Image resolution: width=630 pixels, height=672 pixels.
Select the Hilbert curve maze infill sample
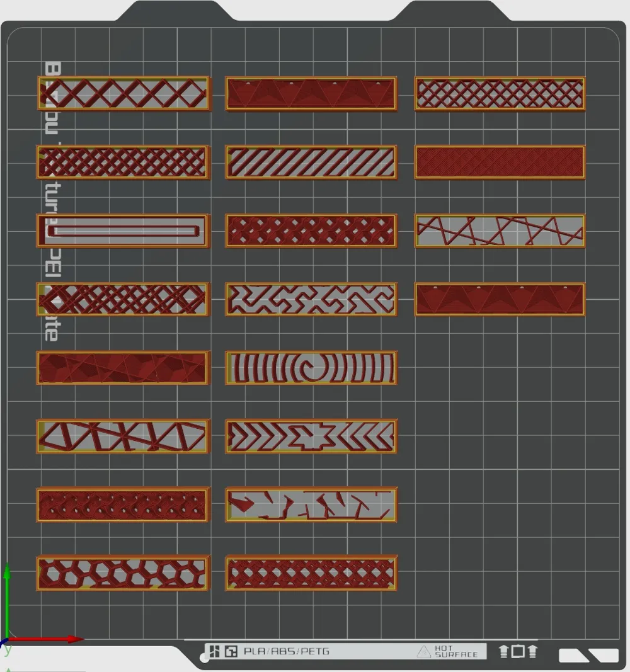(311, 299)
